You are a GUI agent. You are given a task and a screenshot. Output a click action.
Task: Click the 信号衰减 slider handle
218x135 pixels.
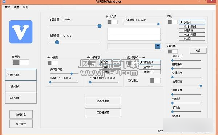172,94
